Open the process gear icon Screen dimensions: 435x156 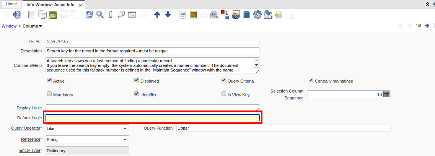(257, 15)
